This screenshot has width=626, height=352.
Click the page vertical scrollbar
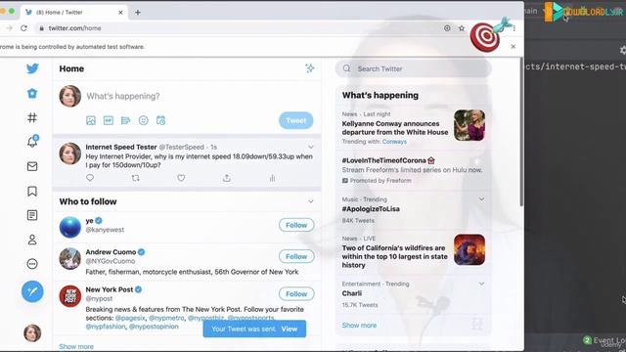(521, 132)
